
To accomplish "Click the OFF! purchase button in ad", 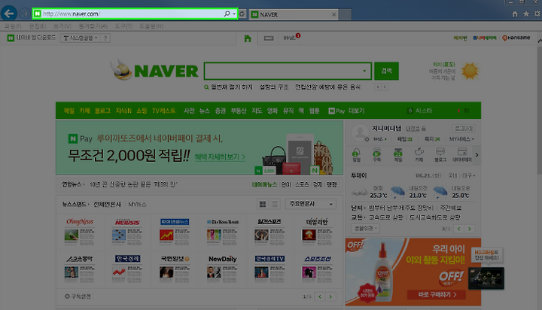I will pyautogui.click(x=437, y=294).
